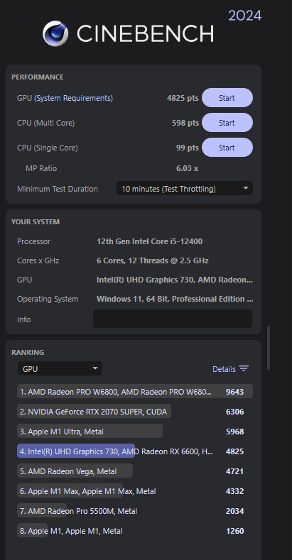Start the CPU Multi Core test

227,123
